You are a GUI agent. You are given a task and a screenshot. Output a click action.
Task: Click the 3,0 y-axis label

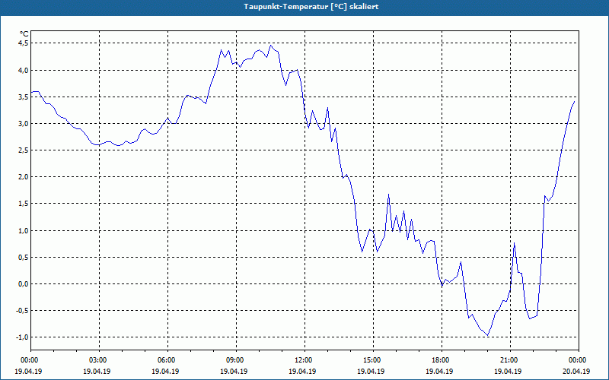(24, 124)
